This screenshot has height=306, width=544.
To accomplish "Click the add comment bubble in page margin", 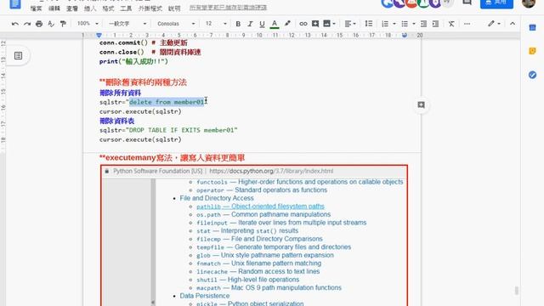I will pyautogui.click(x=422, y=105).
